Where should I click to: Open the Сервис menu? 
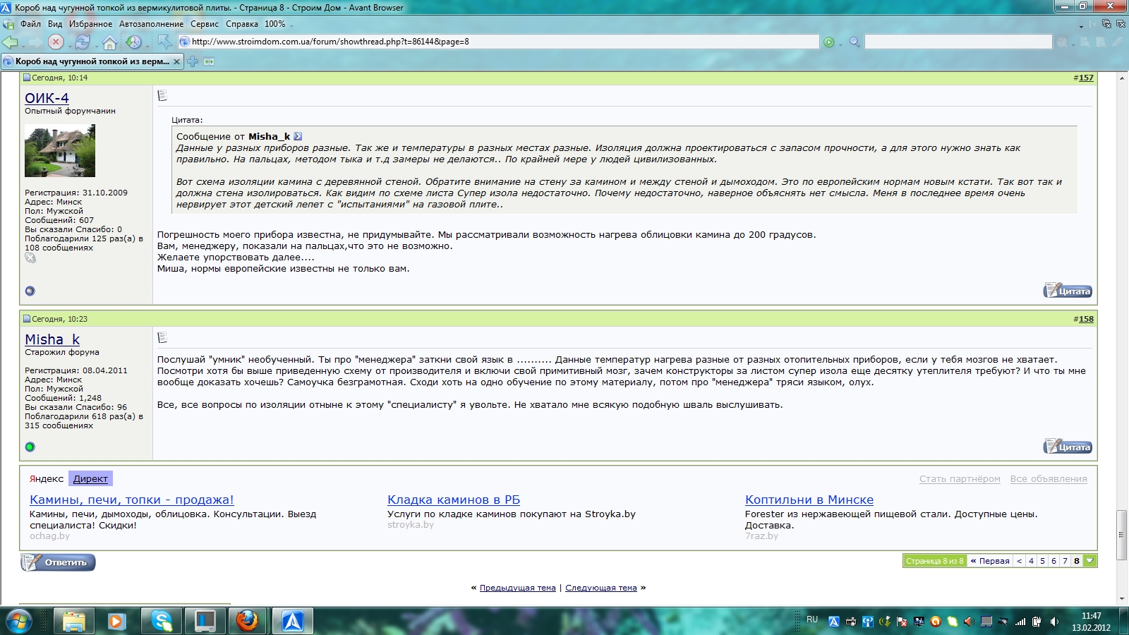(x=205, y=24)
